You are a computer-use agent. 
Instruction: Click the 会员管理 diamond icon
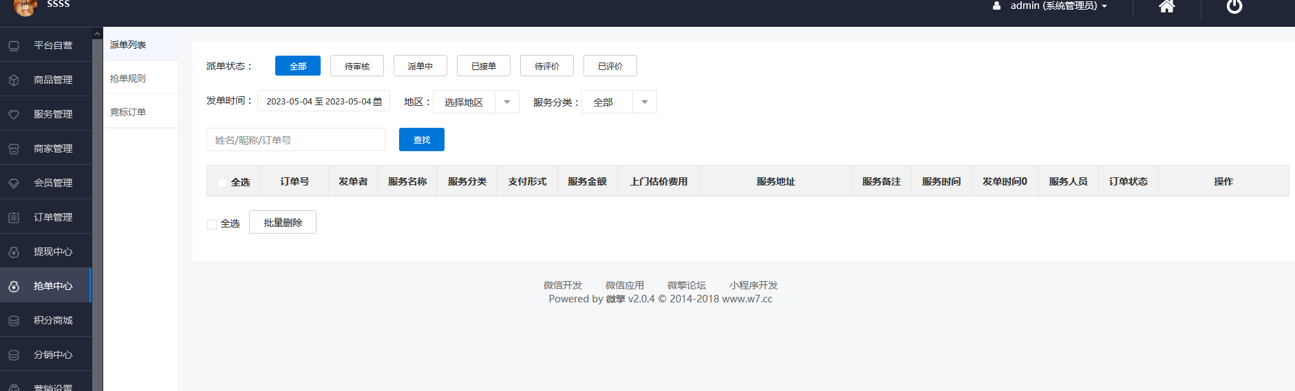(x=14, y=183)
